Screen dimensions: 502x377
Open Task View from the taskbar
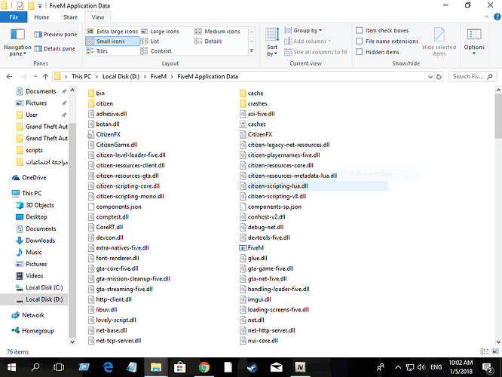(x=59, y=367)
